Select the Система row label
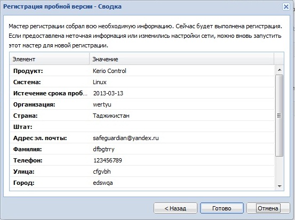 tap(27, 82)
